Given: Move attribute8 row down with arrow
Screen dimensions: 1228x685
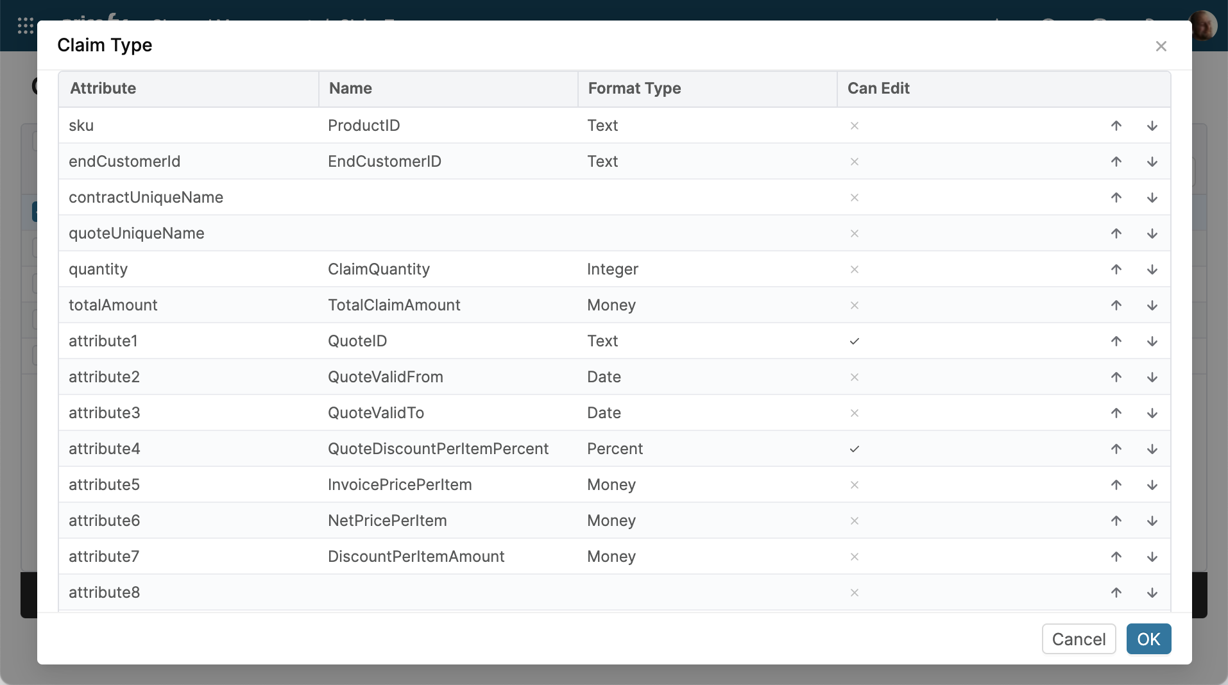Looking at the screenshot, I should coord(1152,593).
